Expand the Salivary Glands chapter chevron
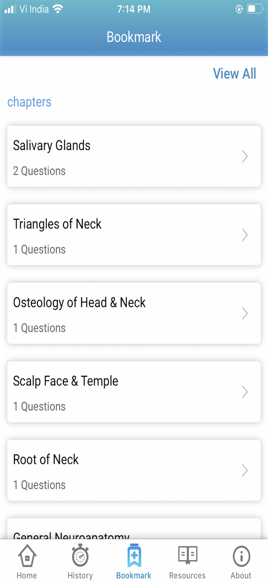 click(244, 156)
